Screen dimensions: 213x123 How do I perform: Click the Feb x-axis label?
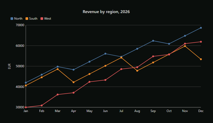coord(42,111)
